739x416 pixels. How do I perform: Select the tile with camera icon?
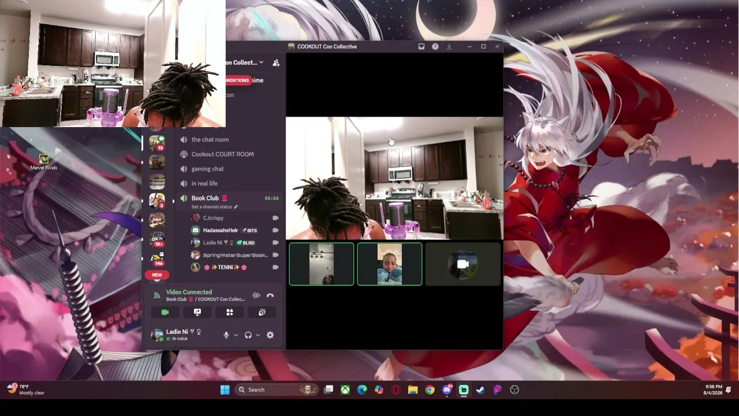[463, 264]
